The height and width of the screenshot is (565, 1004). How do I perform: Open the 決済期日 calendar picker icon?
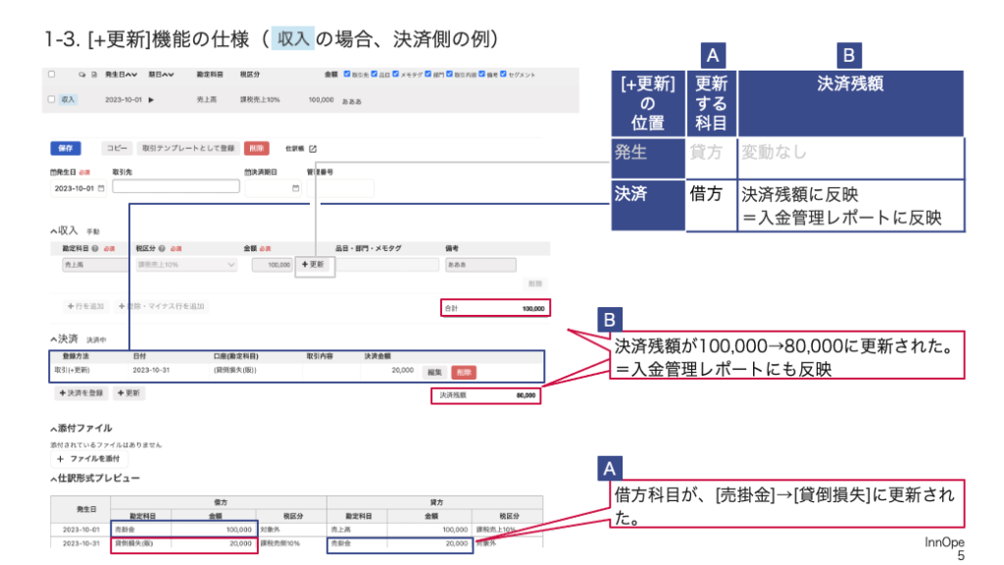[x=296, y=188]
